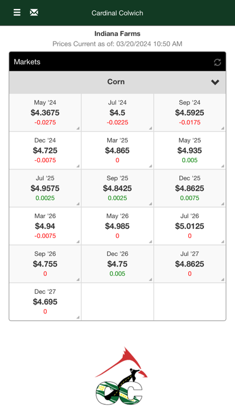Open the May '24 corn price tile
The image size is (235, 418).
tap(45, 112)
